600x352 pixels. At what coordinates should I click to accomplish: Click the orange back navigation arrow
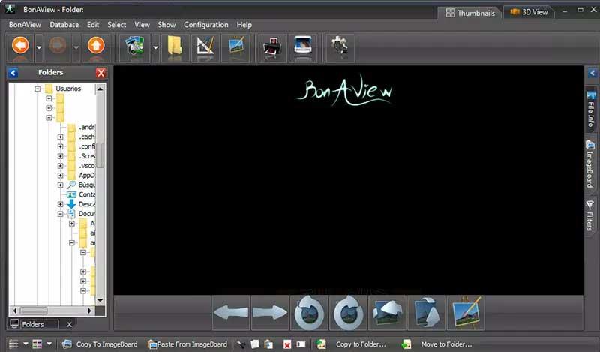[19, 48]
